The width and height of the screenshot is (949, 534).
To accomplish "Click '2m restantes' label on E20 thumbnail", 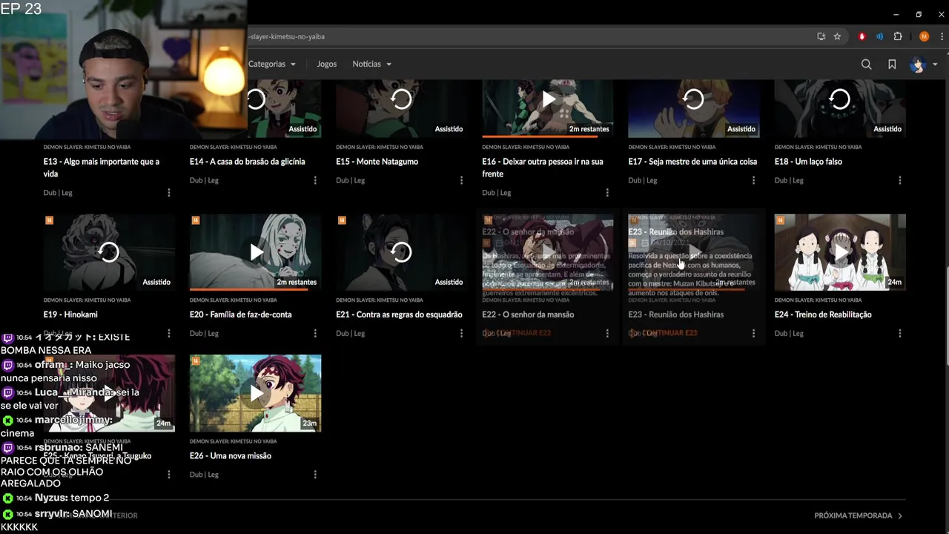I will (297, 282).
